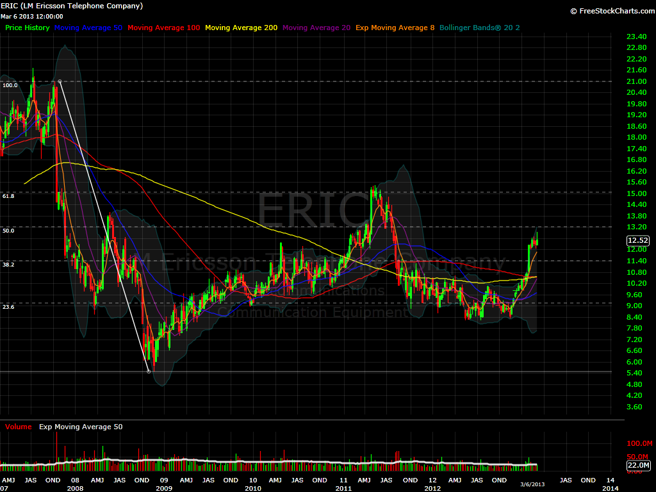This screenshot has width=656, height=492.
Task: Click the current price tag 12.52
Action: (x=638, y=241)
